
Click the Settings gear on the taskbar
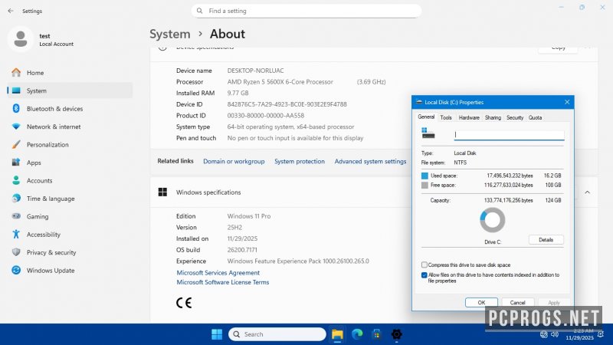coord(396,334)
